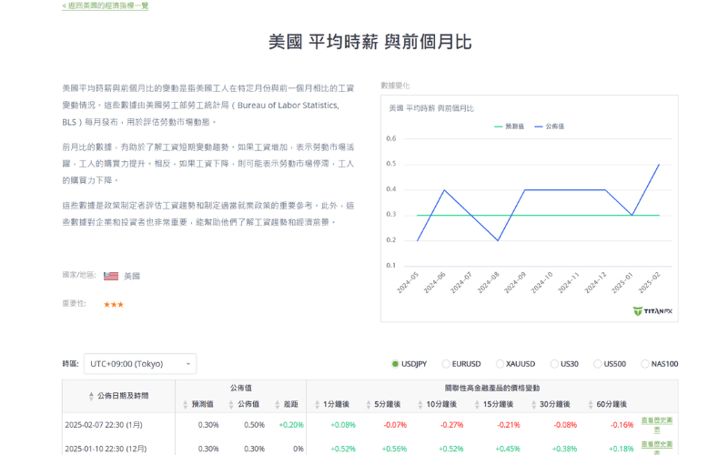The width and height of the screenshot is (728, 455).
Task: Sort by 5分鐘後 column arrows
Action: pos(369,404)
